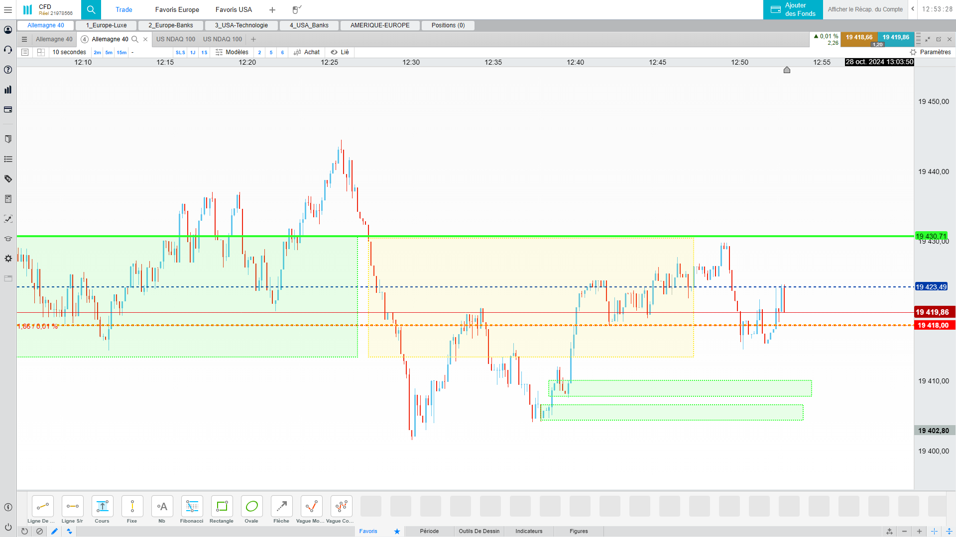Select the Rectangle drawing tool
The width and height of the screenshot is (956, 537).
pyautogui.click(x=222, y=507)
